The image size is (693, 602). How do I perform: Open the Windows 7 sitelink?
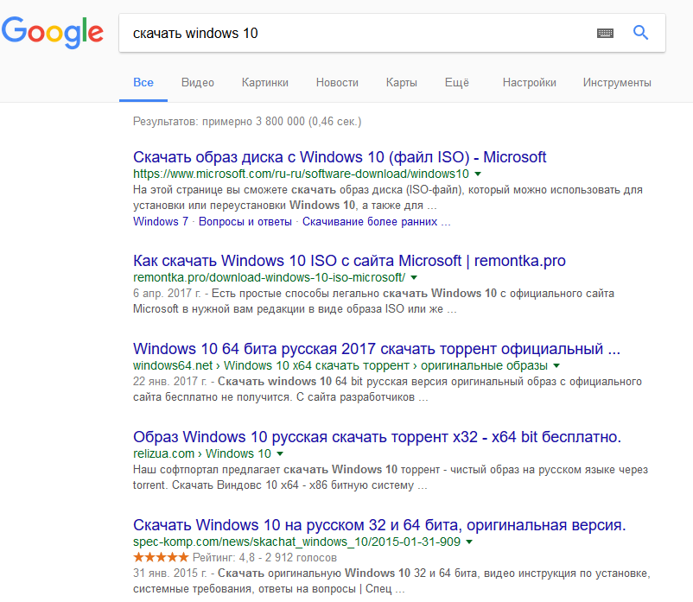[x=161, y=222]
